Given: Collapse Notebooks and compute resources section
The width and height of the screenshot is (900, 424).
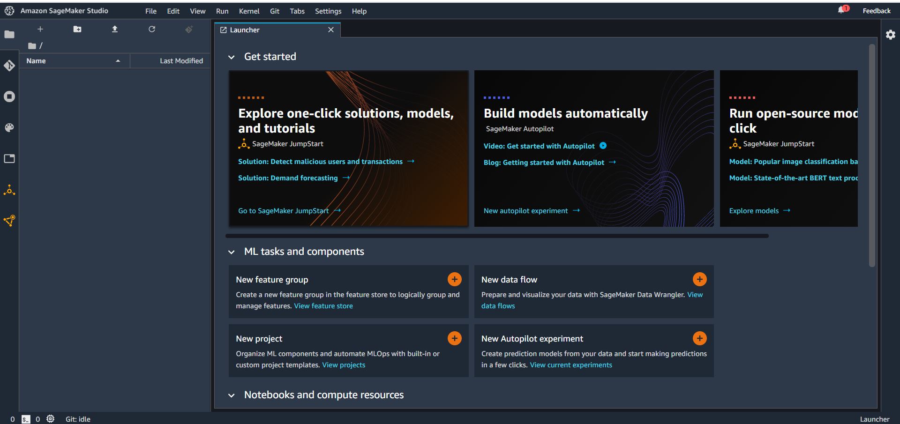Looking at the screenshot, I should (x=231, y=395).
